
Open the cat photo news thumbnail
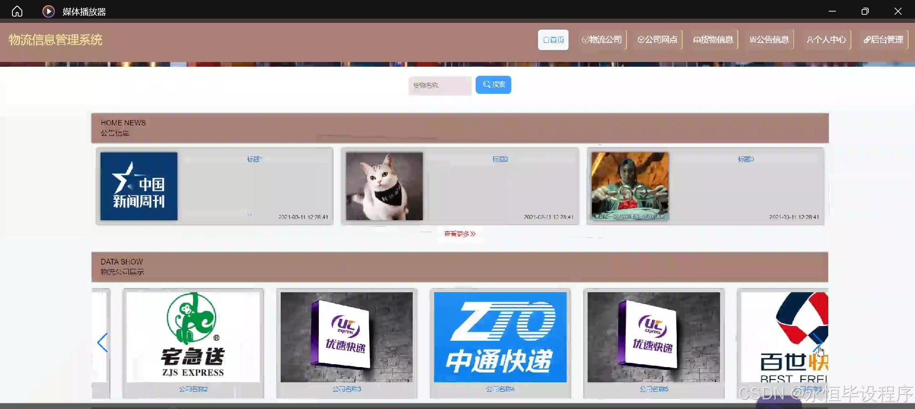tap(384, 186)
